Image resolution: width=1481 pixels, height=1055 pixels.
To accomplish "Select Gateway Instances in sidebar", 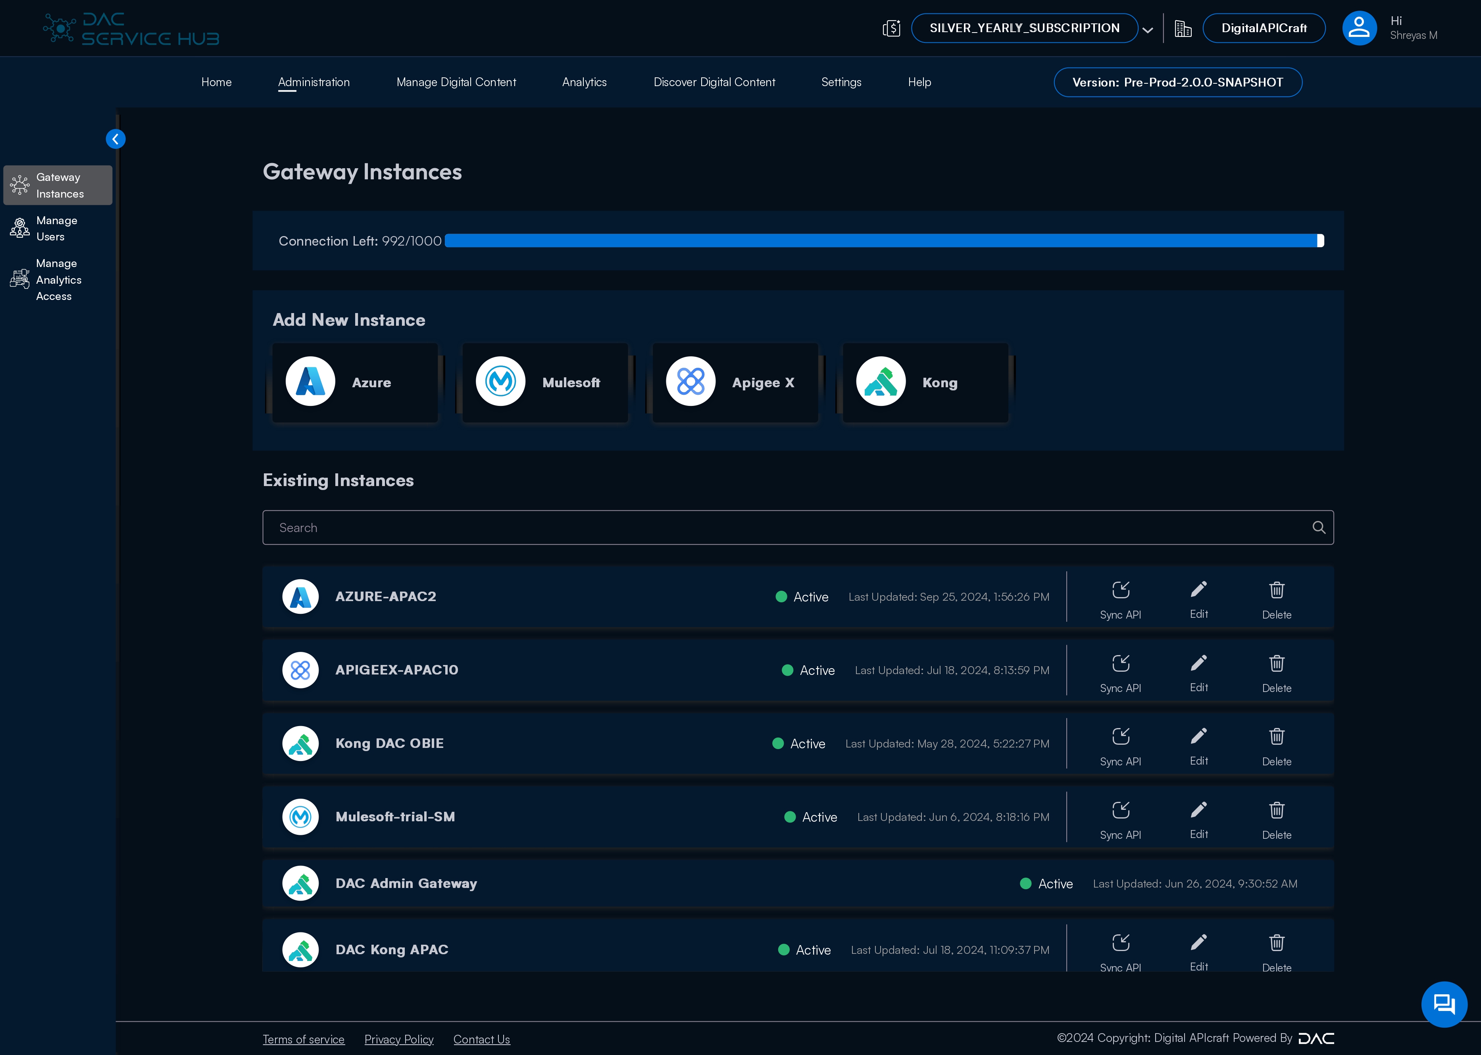I will (x=58, y=185).
